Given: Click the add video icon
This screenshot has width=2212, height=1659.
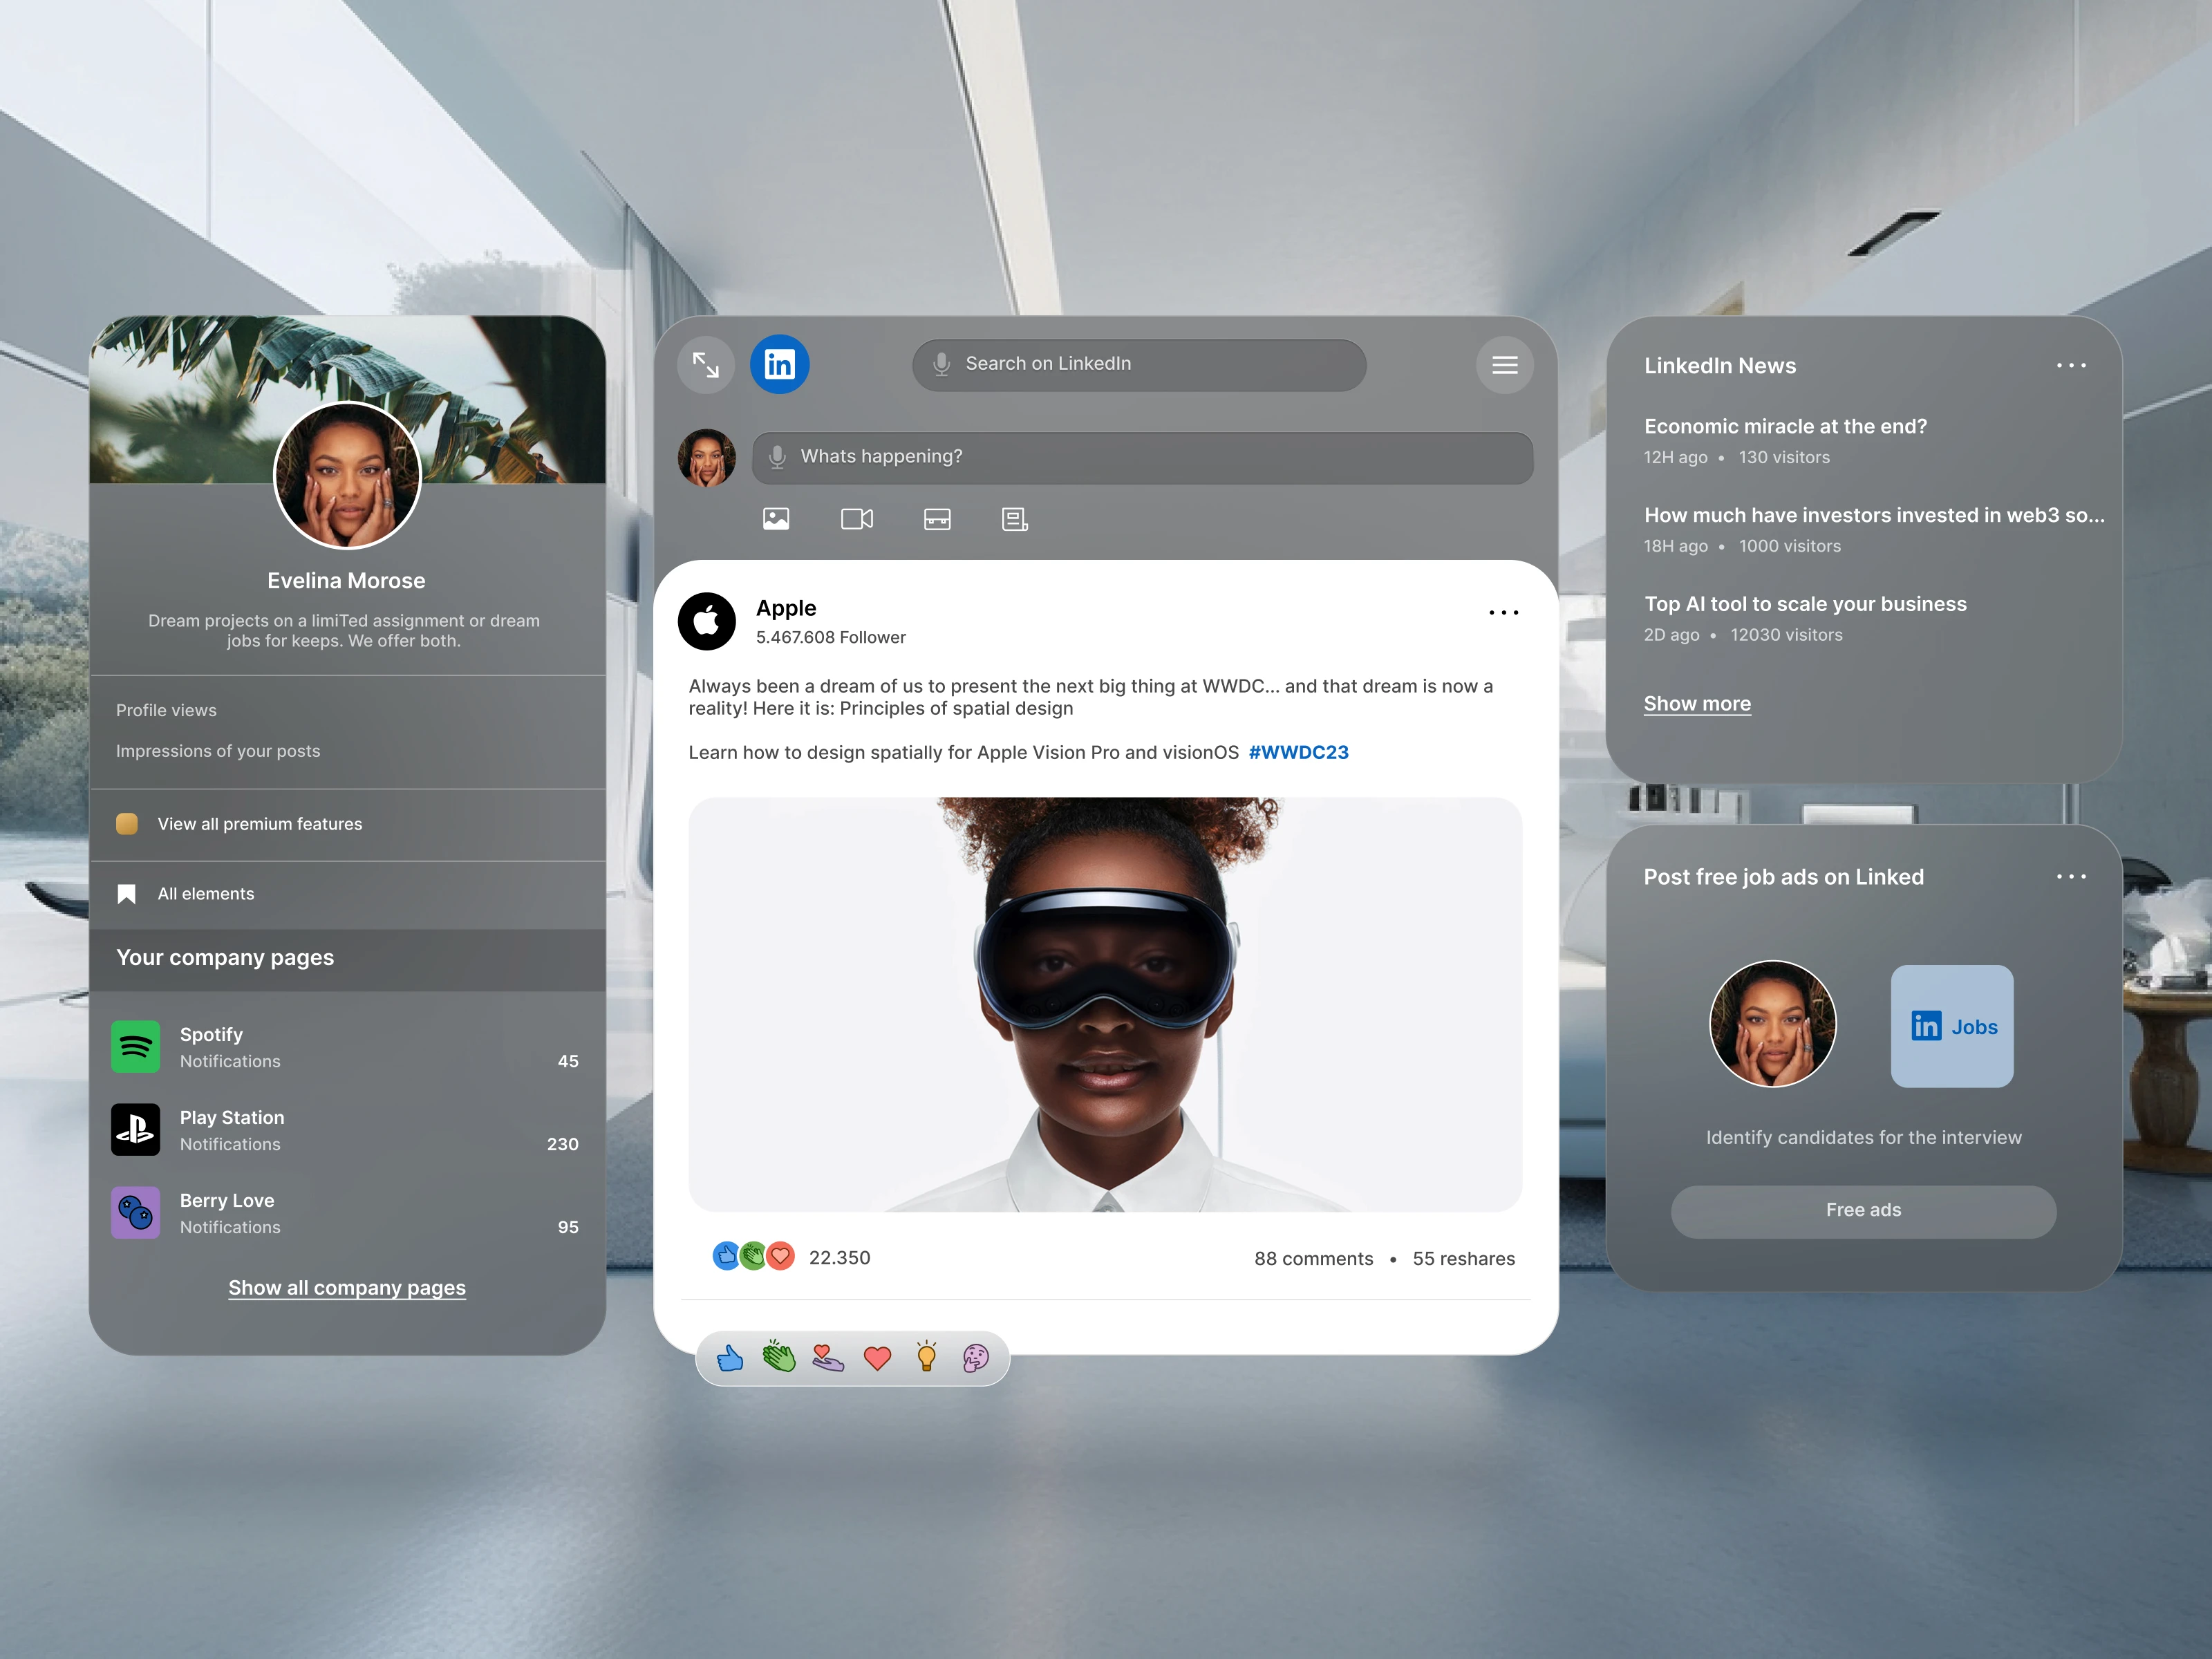Looking at the screenshot, I should [x=856, y=519].
